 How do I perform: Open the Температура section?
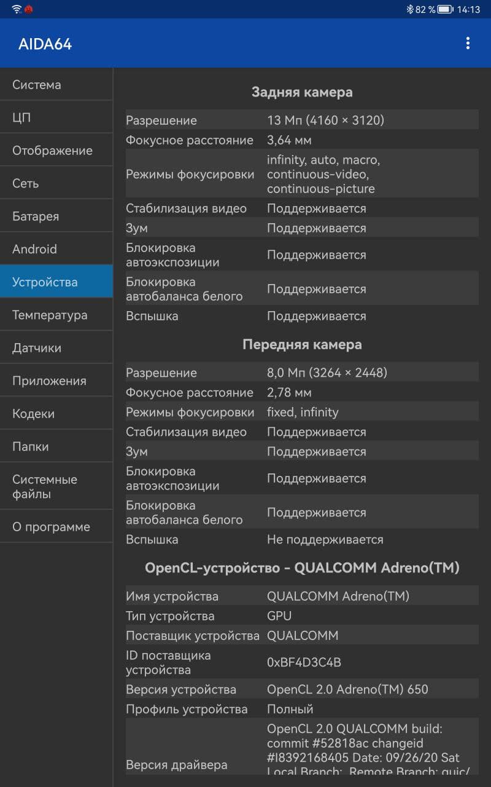click(56, 315)
